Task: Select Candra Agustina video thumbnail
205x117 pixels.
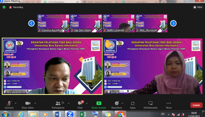Action: [53, 23]
